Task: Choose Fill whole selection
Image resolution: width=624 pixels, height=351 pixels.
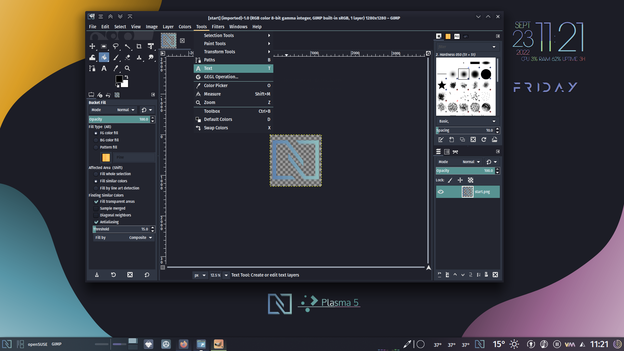Action: pos(96,174)
